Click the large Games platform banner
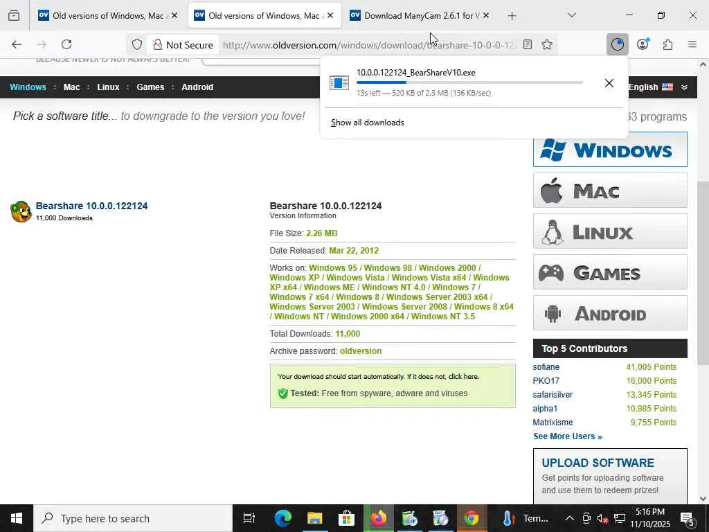The height and width of the screenshot is (532, 709). pos(610,272)
